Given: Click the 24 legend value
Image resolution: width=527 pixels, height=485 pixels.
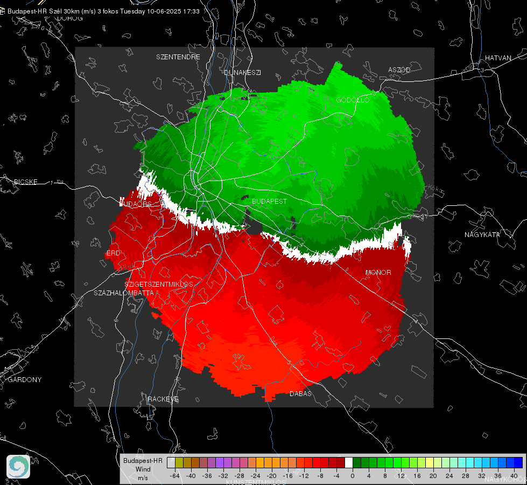Looking at the screenshot, I should 449,476.
